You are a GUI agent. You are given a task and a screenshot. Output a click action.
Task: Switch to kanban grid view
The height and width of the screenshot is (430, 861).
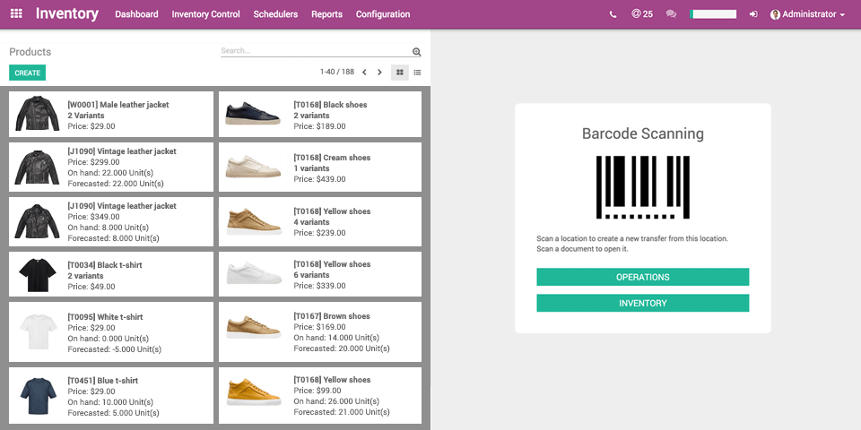pos(400,73)
